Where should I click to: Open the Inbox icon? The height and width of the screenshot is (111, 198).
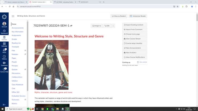pos(4,51)
